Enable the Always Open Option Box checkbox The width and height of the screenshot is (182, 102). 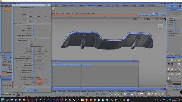(x=32, y=7)
